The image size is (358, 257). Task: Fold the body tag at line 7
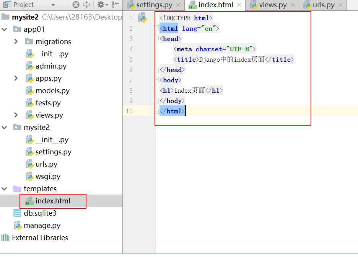point(156,80)
